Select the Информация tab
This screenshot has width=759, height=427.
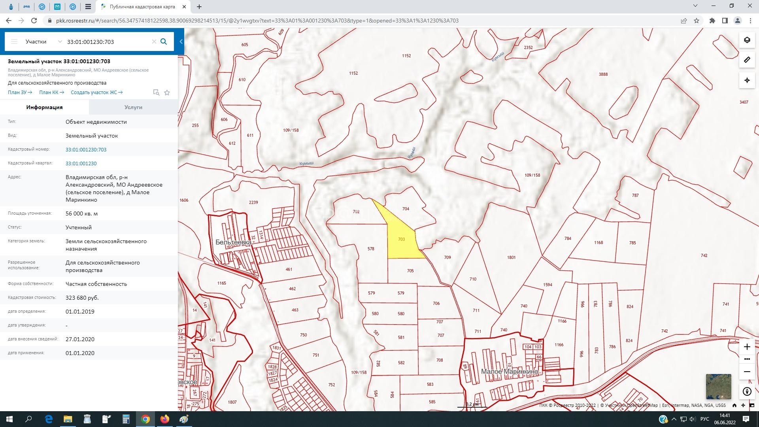[x=44, y=107]
